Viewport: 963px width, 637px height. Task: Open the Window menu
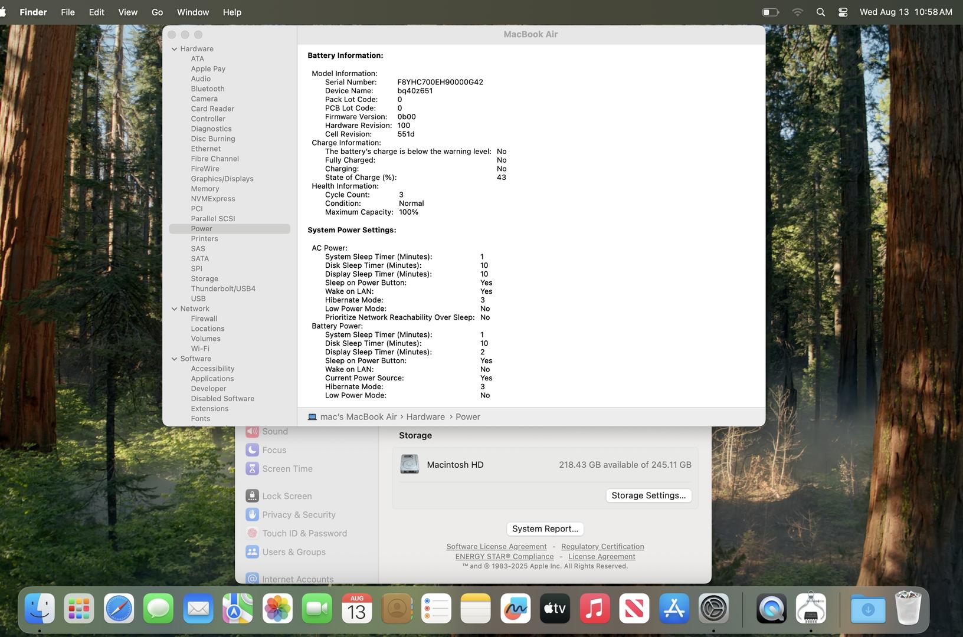point(193,12)
